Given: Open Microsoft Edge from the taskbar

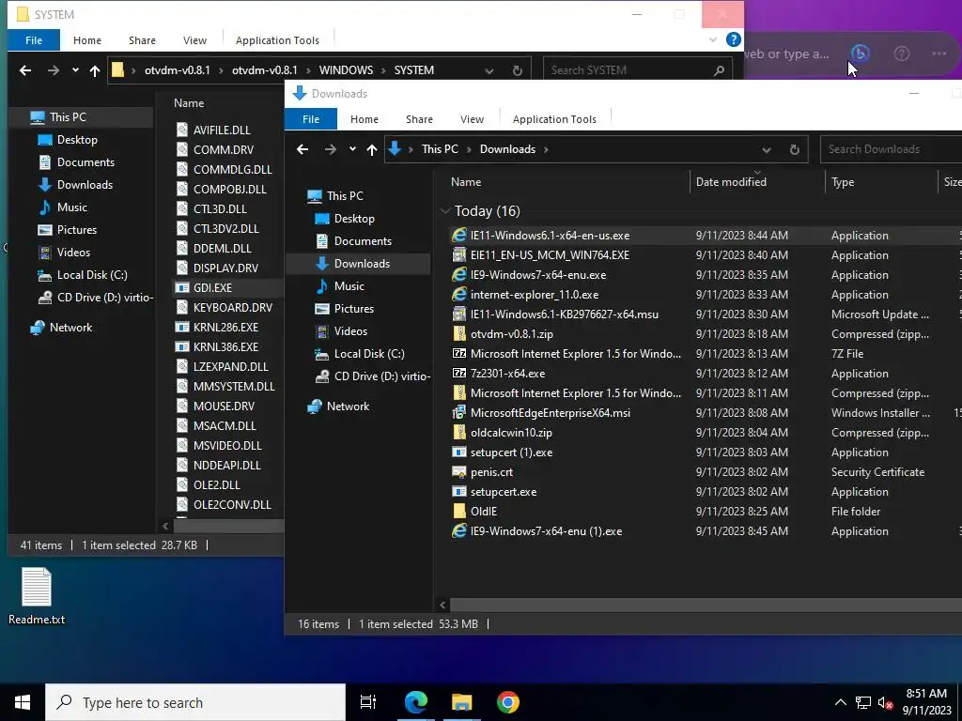Looking at the screenshot, I should coord(415,702).
